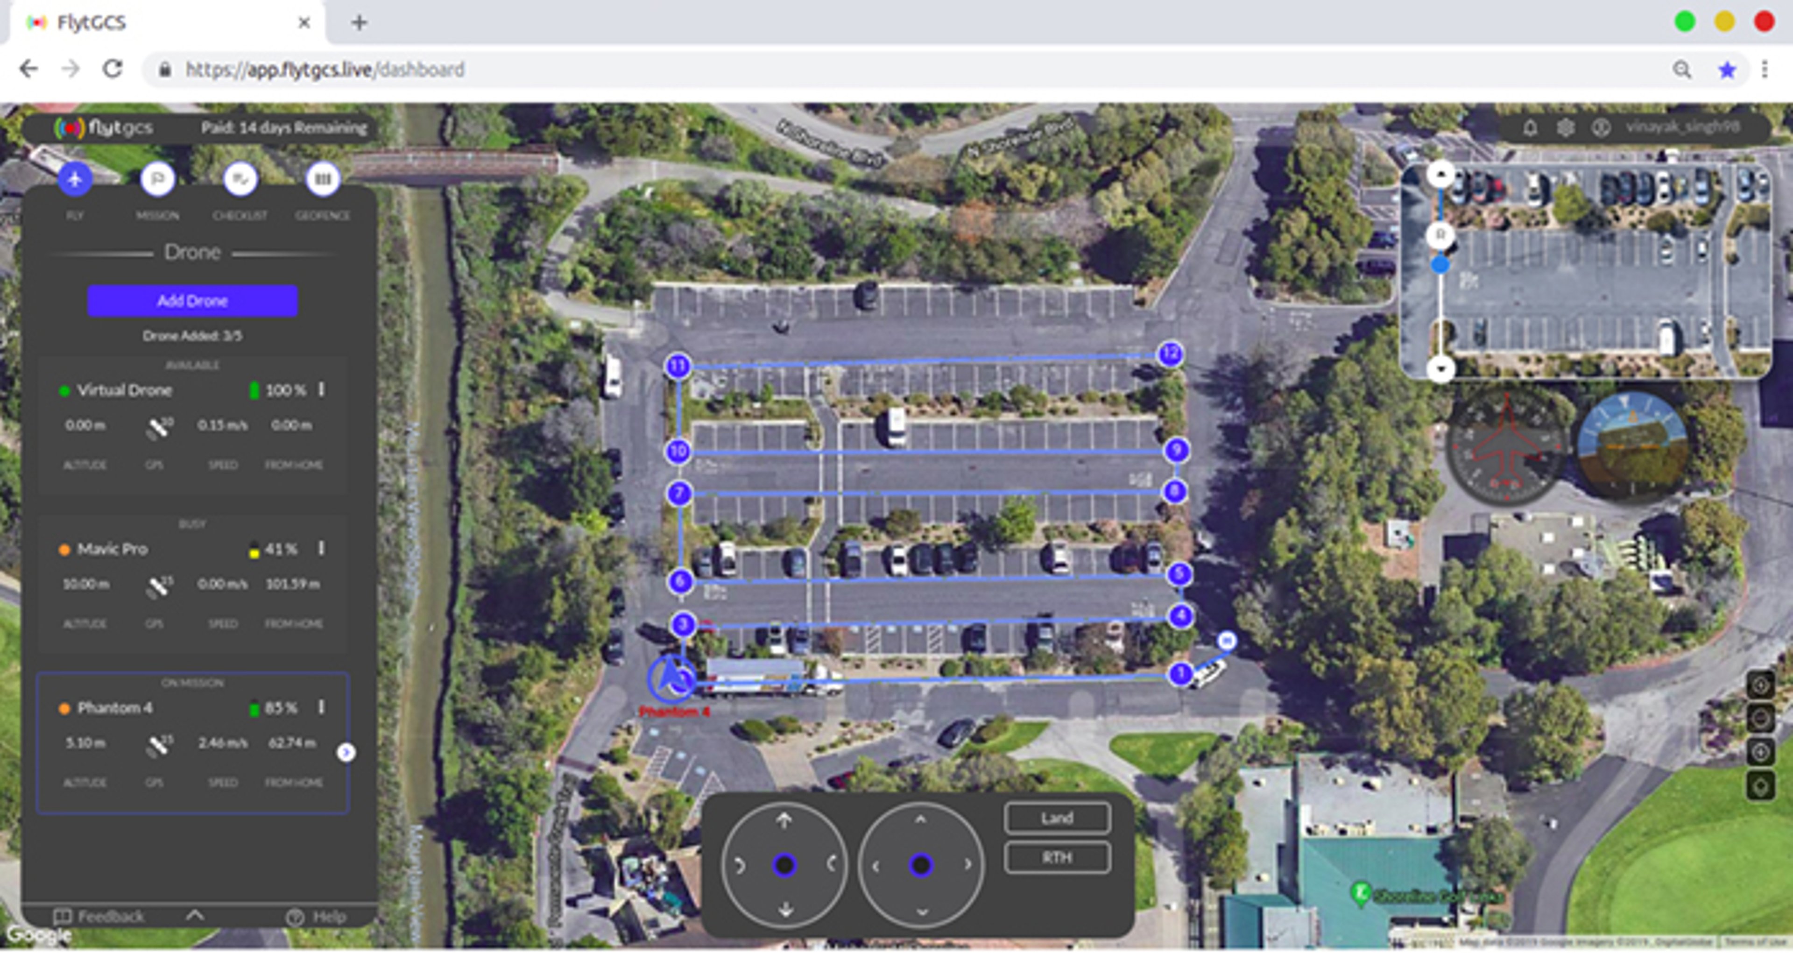Click the browser bookmark star
This screenshot has height=953, width=1793.
click(1727, 70)
